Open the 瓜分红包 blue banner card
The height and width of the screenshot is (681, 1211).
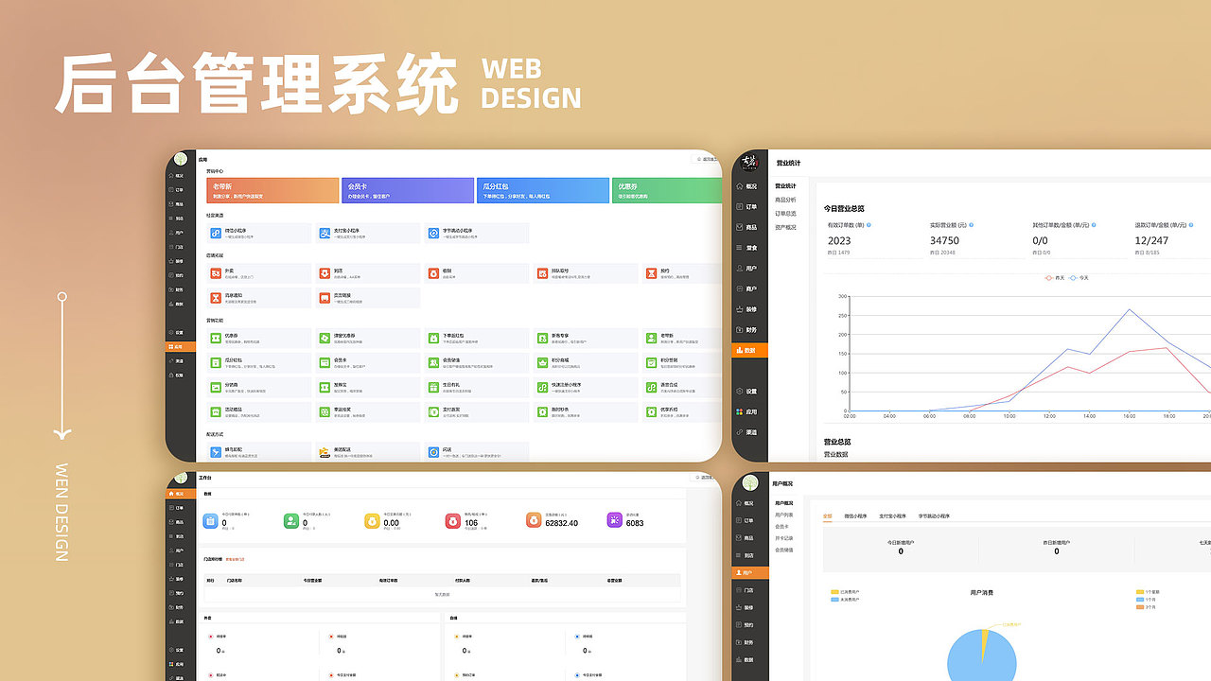(x=543, y=190)
